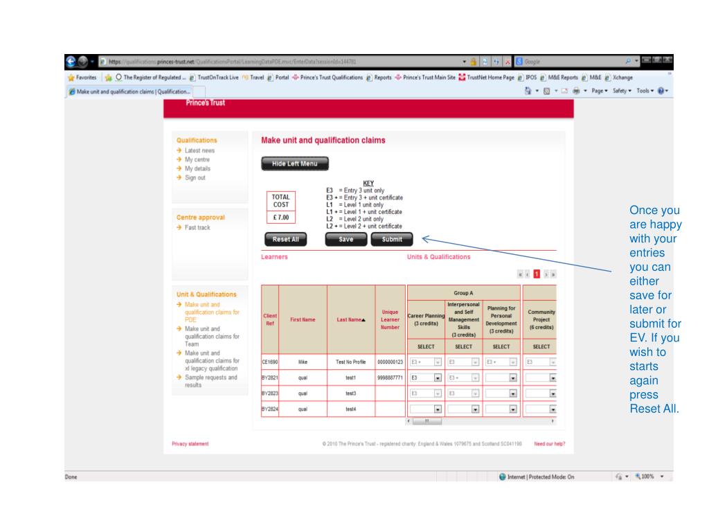Click the table scrollbar right arrow
The width and height of the screenshot is (709, 532).
point(553,421)
